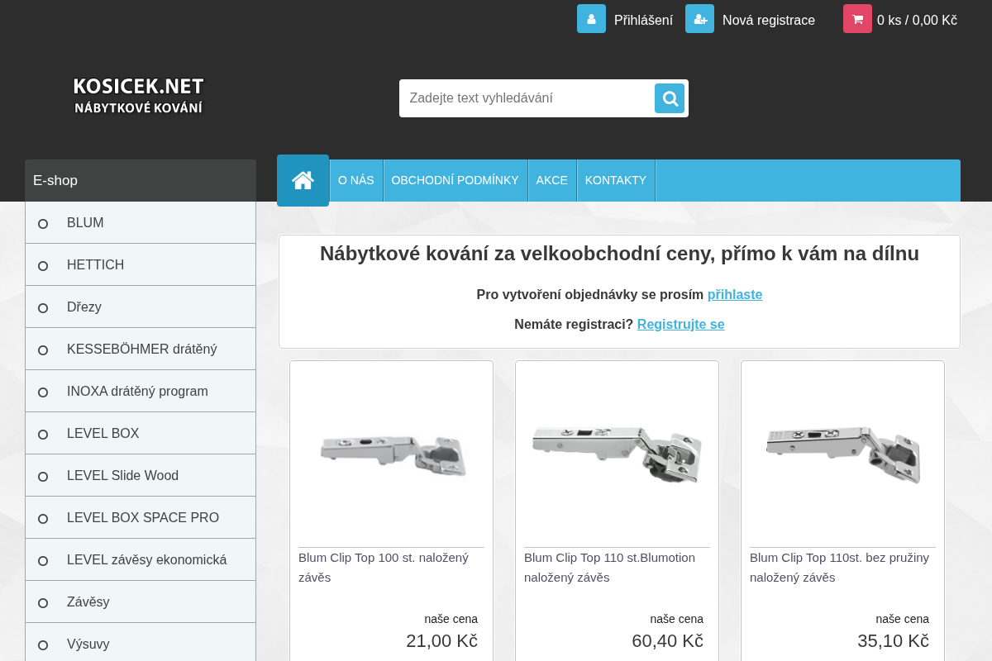This screenshot has width=992, height=661.
Task: Open the KONTAKTY menu item
Action: [x=616, y=180]
